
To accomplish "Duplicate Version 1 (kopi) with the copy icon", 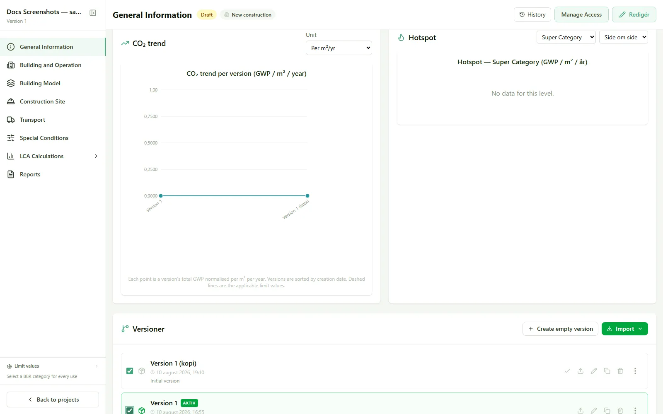I will [607, 371].
